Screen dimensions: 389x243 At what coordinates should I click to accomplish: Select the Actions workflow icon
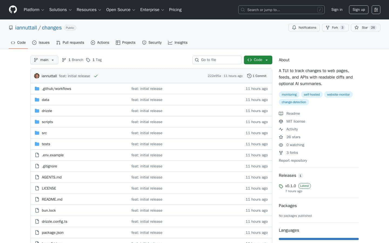[x=93, y=43]
